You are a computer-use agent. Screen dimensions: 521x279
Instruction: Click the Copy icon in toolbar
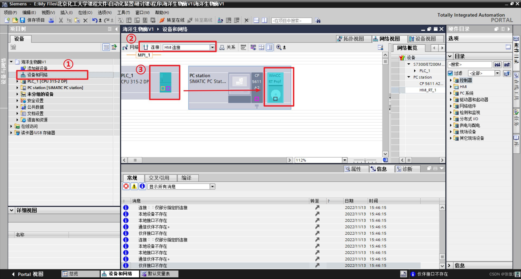(x=69, y=20)
